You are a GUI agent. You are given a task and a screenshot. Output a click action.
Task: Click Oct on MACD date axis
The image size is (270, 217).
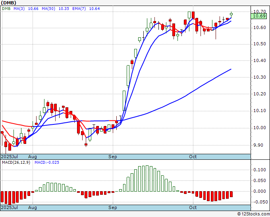pyautogui.click(x=193, y=207)
